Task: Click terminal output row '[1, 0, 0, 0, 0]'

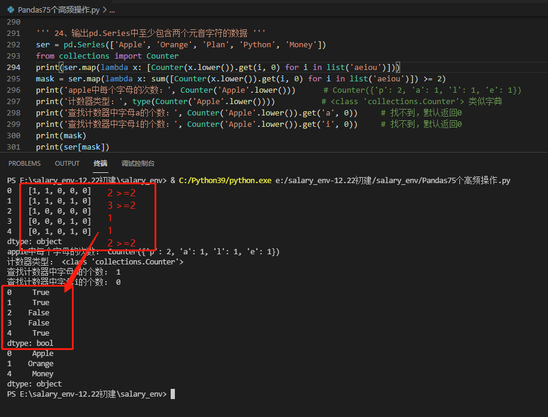Action: coord(60,211)
